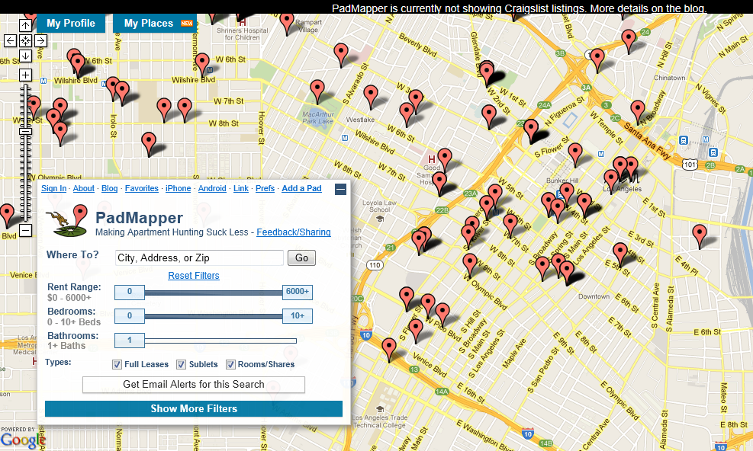Viewport: 753px width, 451px height.
Task: Open the Feedback/Sharing link
Action: tap(294, 232)
